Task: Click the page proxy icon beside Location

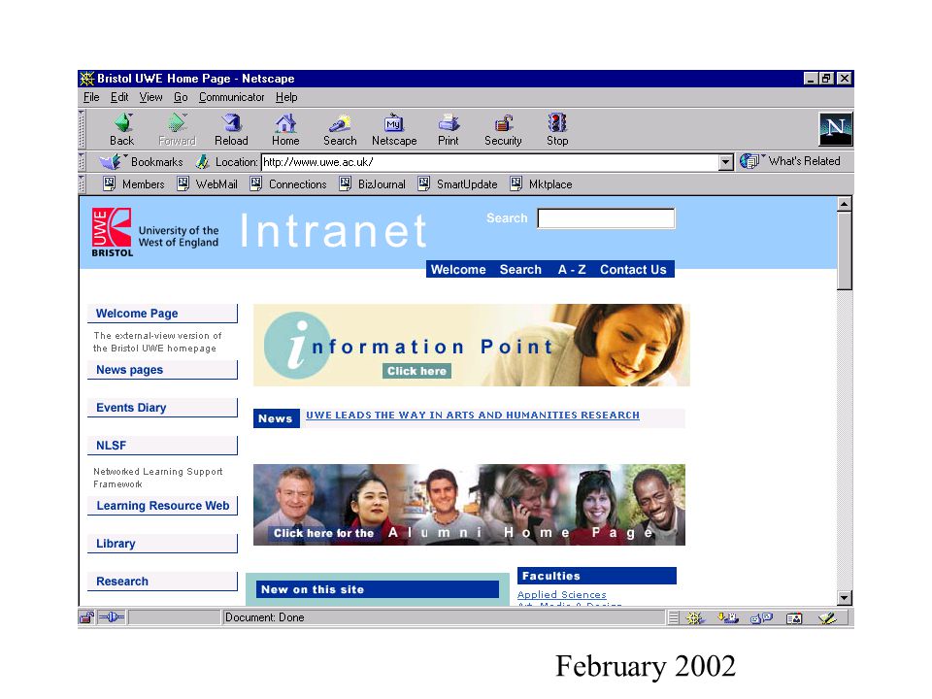Action: (x=203, y=161)
